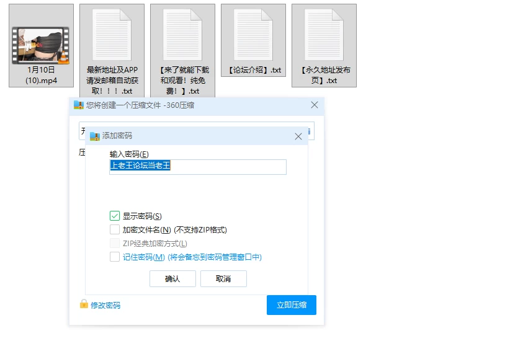Open the 修改密码 link

pyautogui.click(x=105, y=305)
